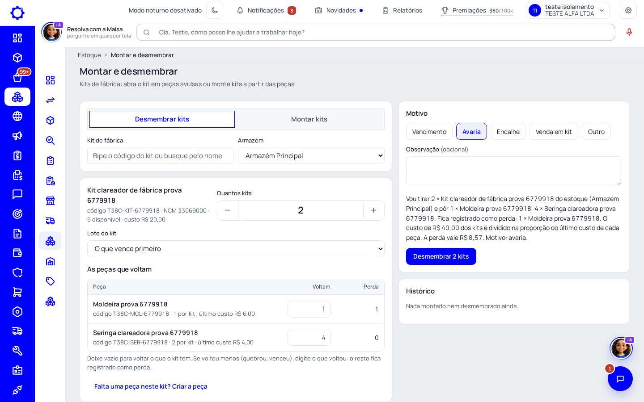
Task: Click into the Observação text area
Action: tap(514, 171)
